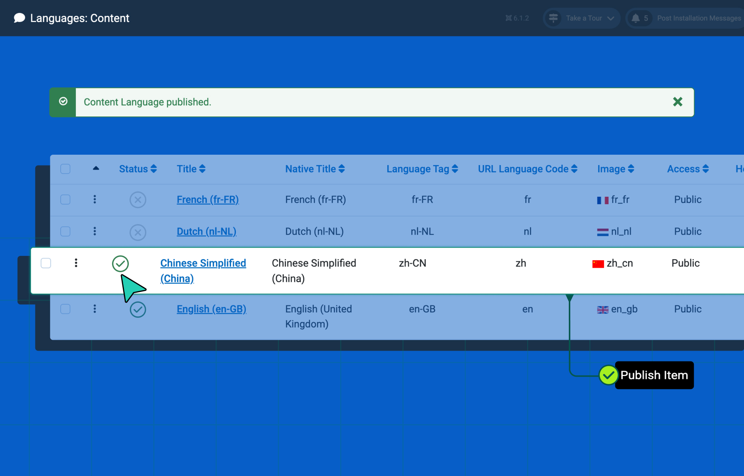The width and height of the screenshot is (744, 476).
Task: Click the 'en-GB' language tag cell
Action: [x=422, y=309]
